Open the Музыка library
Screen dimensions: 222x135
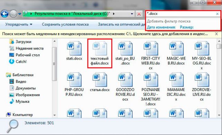19,101
